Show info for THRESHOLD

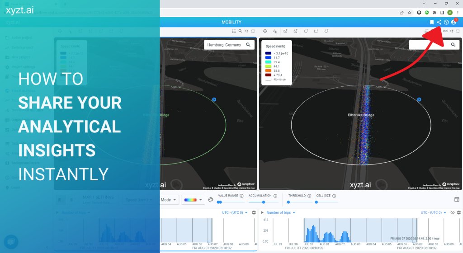309,196
